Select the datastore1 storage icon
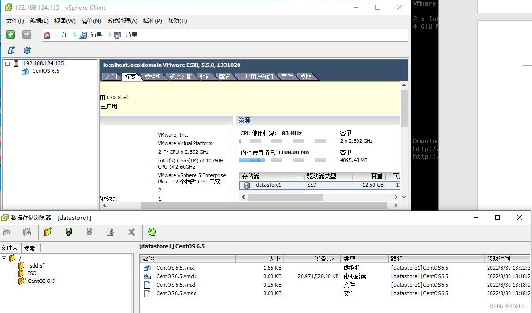The height and width of the screenshot is (313, 532). tap(247, 185)
